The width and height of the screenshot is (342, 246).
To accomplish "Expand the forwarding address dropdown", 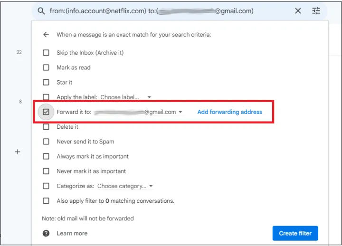I will click(180, 113).
